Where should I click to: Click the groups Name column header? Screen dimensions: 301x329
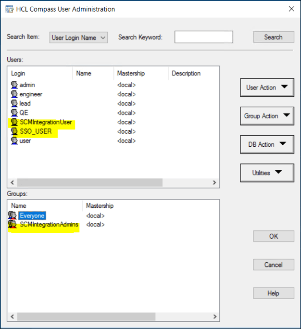click(x=45, y=206)
